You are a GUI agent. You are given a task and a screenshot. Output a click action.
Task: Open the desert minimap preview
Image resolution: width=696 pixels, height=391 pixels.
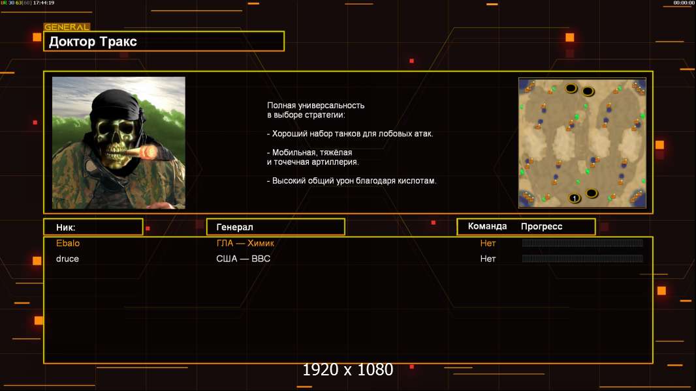coord(582,143)
